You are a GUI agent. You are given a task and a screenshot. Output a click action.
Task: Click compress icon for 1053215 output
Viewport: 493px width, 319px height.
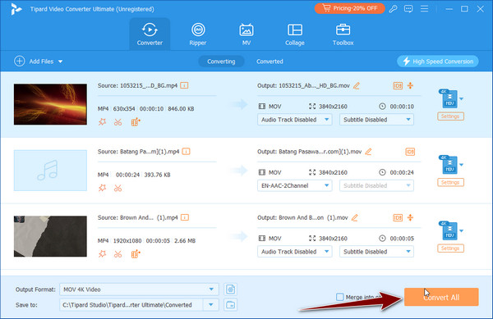tap(410, 85)
